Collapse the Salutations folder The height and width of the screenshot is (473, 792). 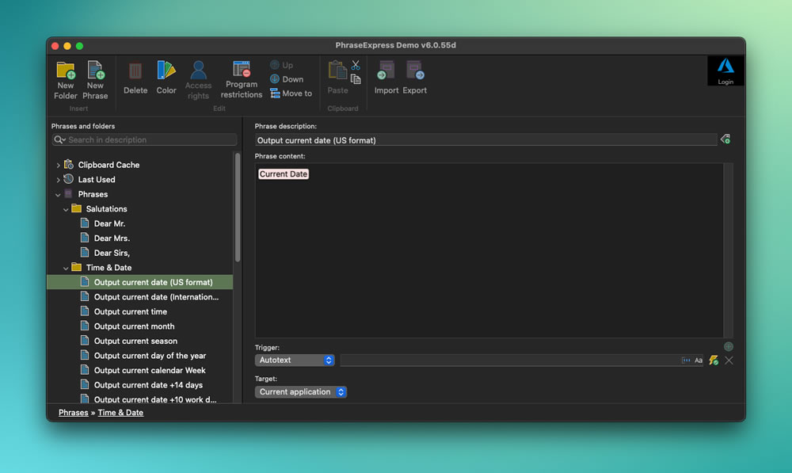click(x=66, y=209)
